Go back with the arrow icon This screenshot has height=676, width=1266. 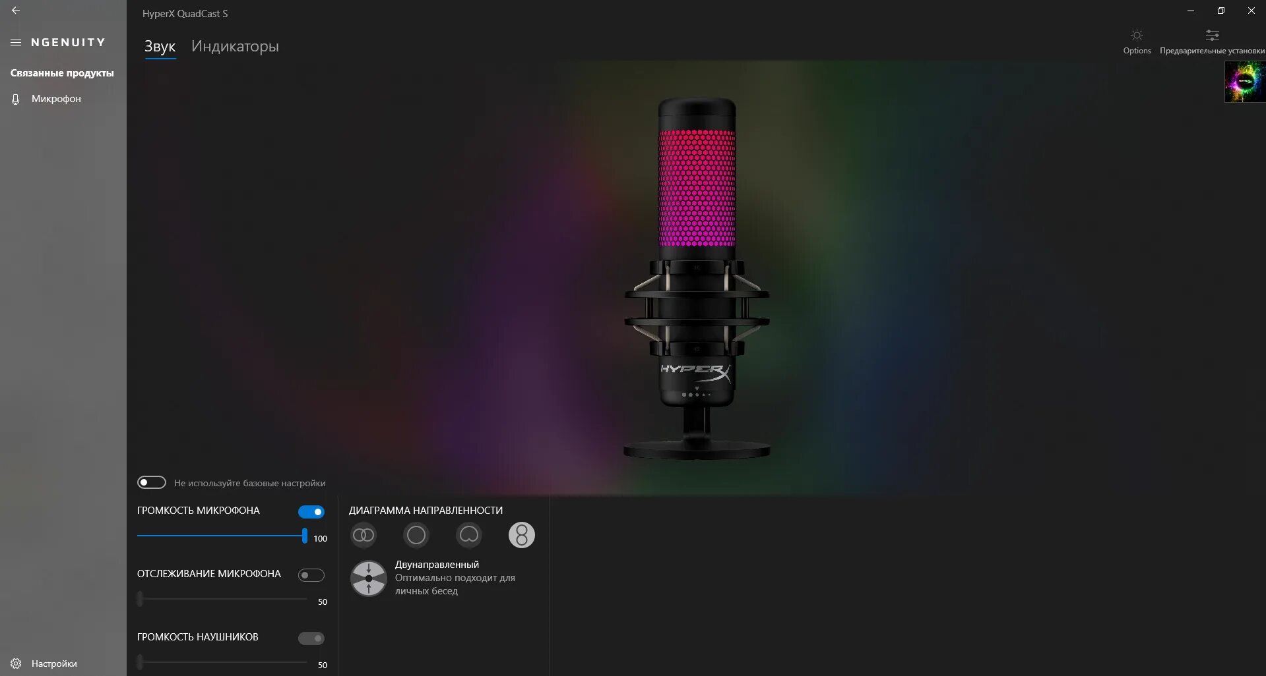click(16, 11)
